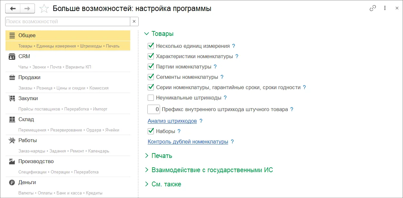This screenshot has height=198, width=403.
Task: Expand the См. также section
Action: [x=163, y=184]
